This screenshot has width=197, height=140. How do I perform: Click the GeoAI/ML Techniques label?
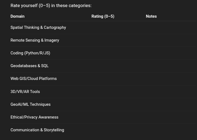(x=31, y=104)
